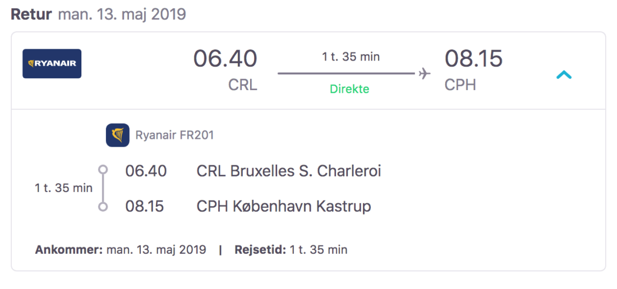Click the Rejsetid travel time text
The width and height of the screenshot is (617, 289).
pyautogui.click(x=291, y=250)
